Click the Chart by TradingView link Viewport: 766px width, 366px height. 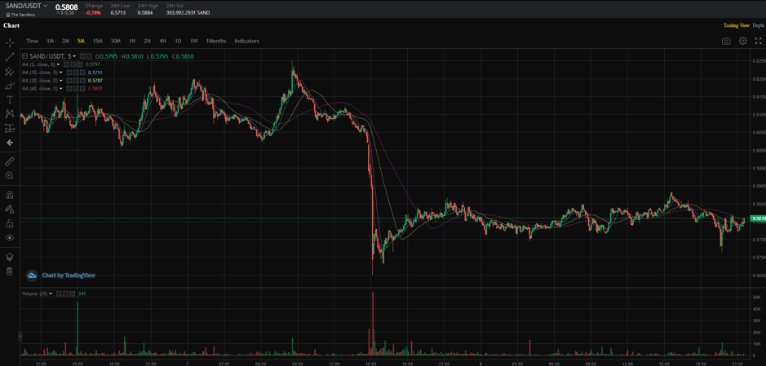point(68,276)
